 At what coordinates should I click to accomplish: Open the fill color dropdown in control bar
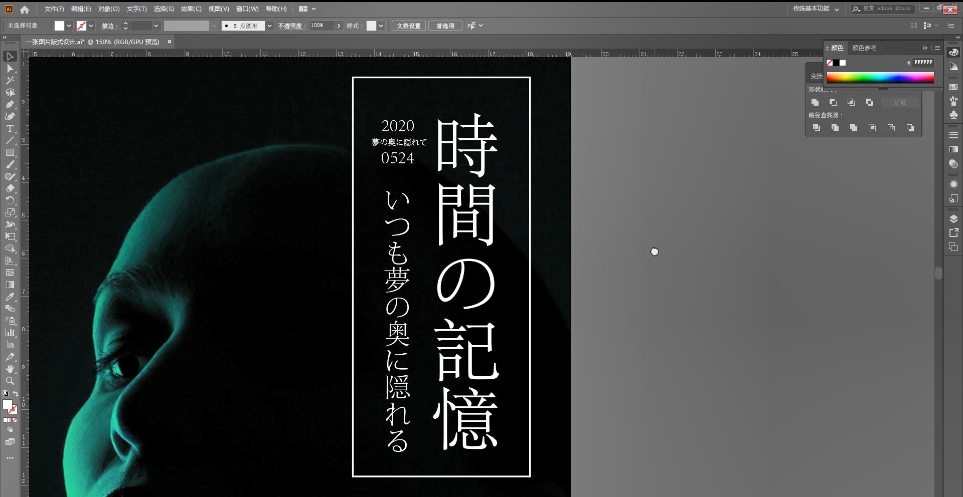pyautogui.click(x=69, y=26)
